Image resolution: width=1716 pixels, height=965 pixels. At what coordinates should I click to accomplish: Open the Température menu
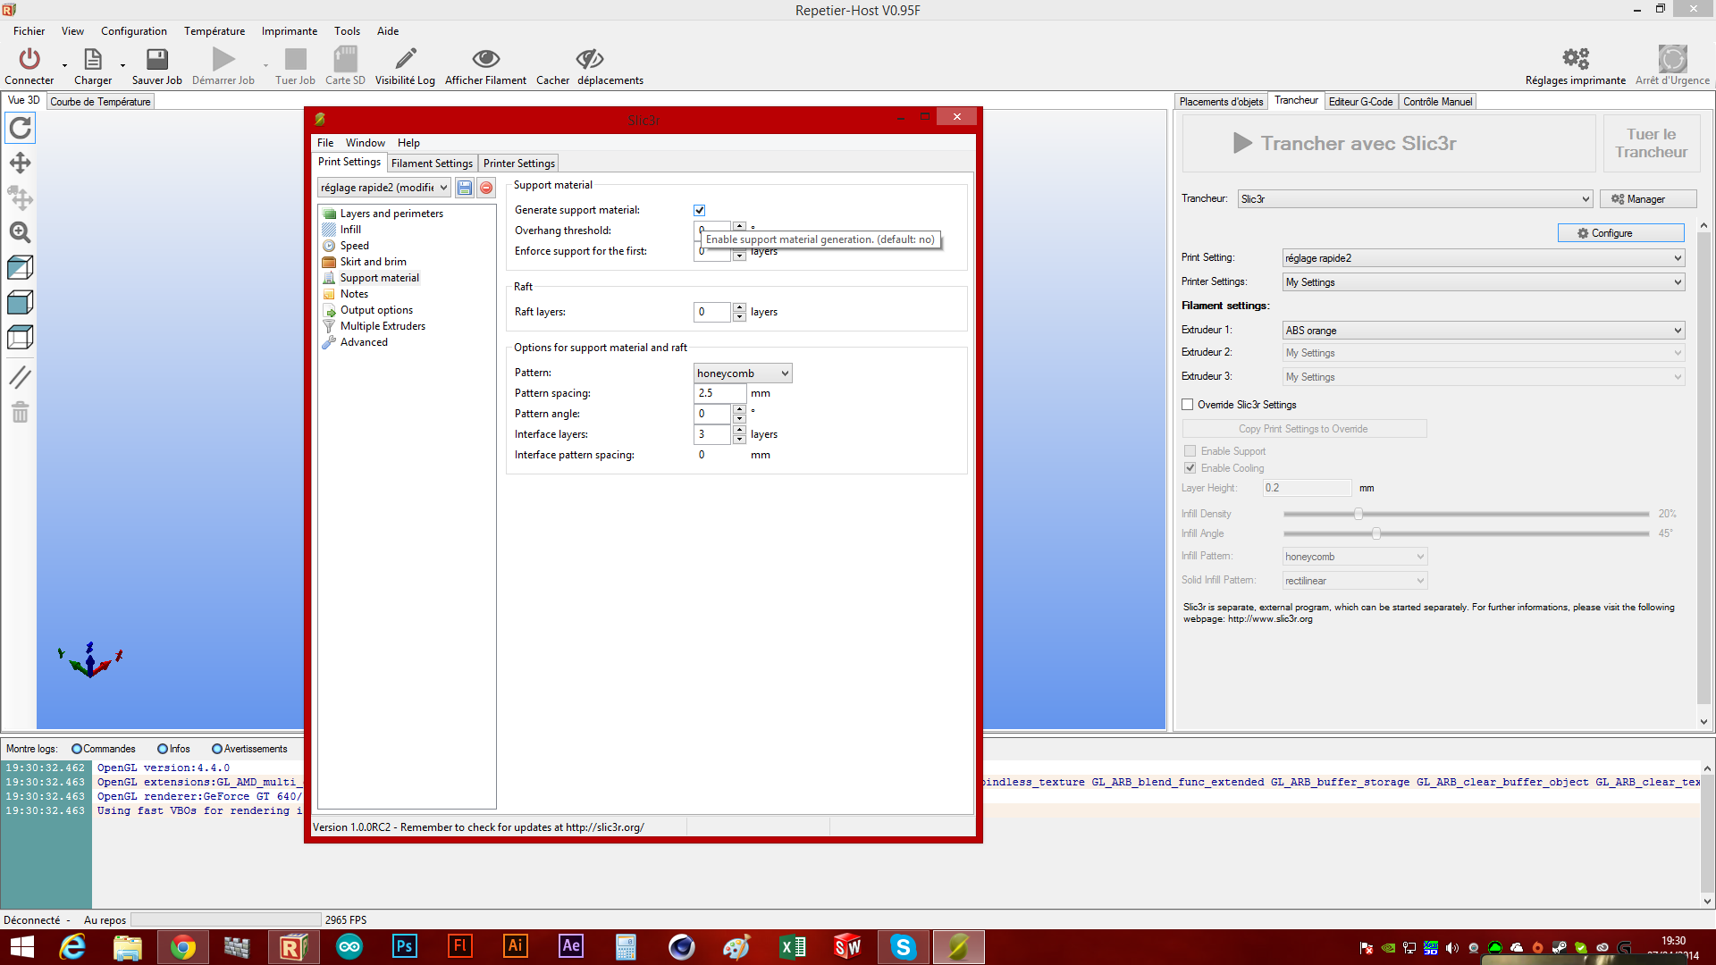[x=214, y=31]
